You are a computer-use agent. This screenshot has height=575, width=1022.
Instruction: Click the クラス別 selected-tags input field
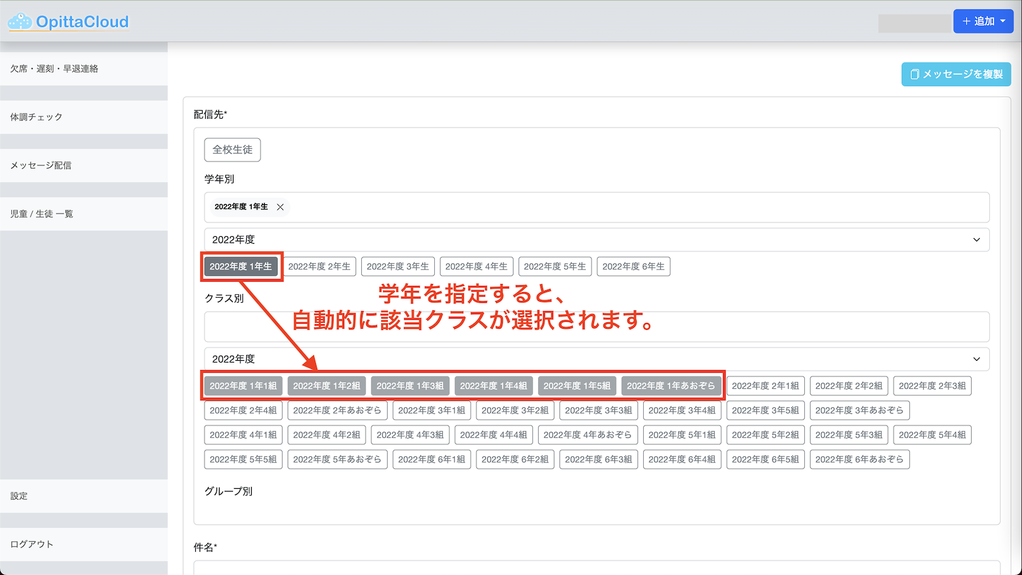point(597,327)
